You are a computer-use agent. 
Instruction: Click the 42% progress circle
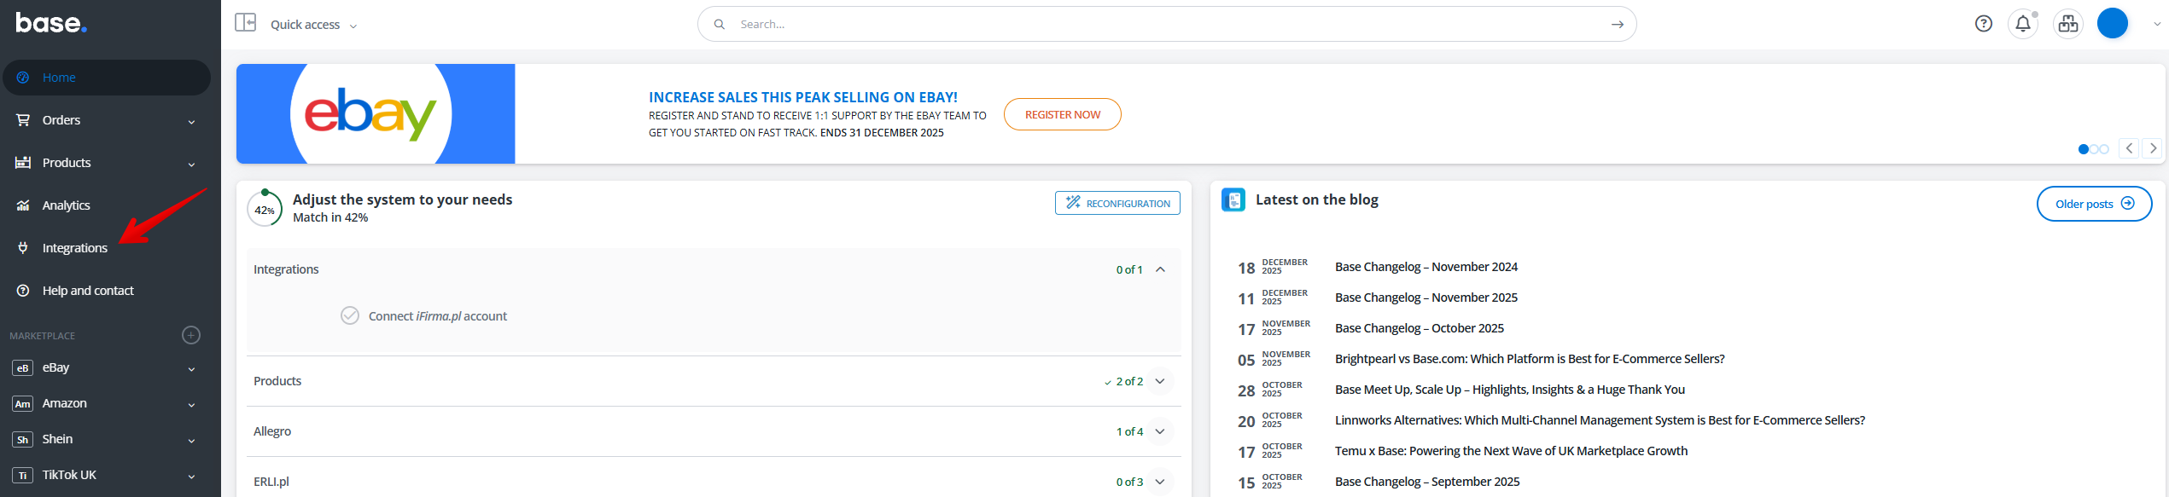tap(265, 210)
